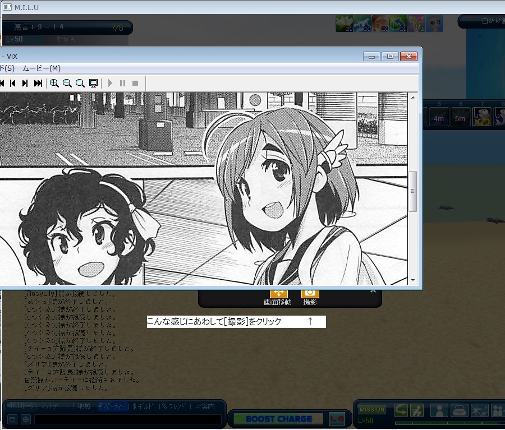Open the MISSION button
This screenshot has height=430, width=505.
click(372, 409)
